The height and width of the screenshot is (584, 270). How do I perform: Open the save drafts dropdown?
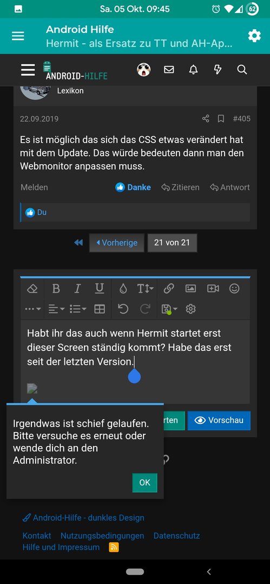coord(169,309)
